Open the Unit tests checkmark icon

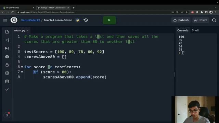pyautogui.click(x=7, y=90)
